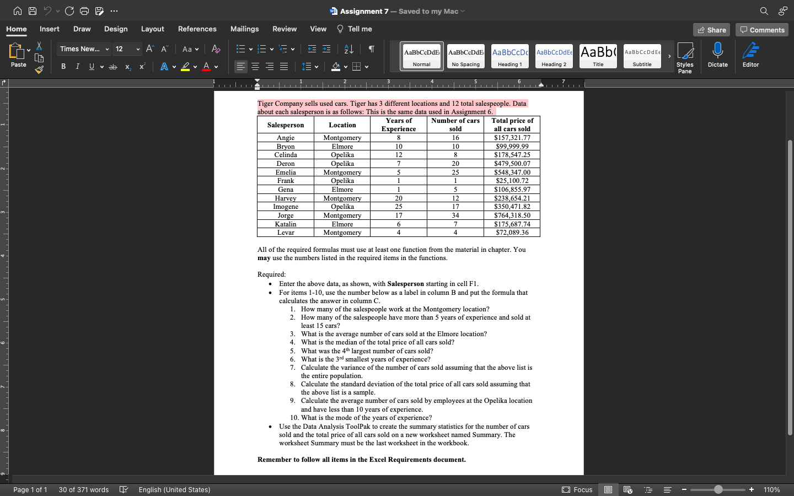Increase the paragraph indent

pyautogui.click(x=326, y=49)
